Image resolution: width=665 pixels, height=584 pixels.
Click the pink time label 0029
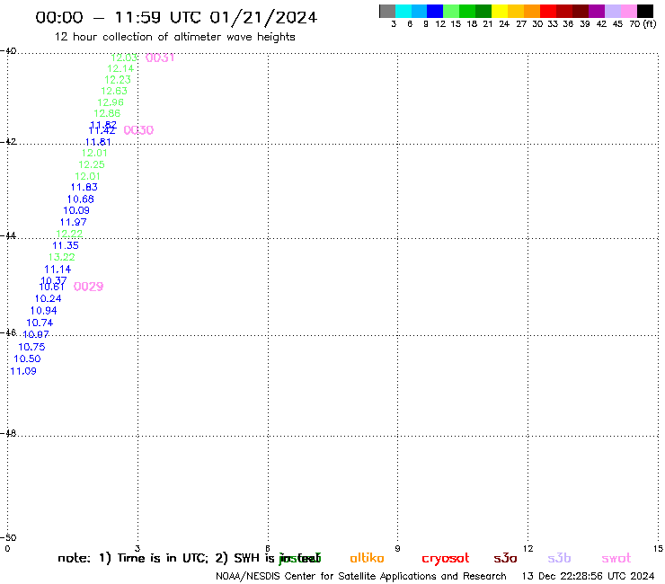tap(88, 287)
